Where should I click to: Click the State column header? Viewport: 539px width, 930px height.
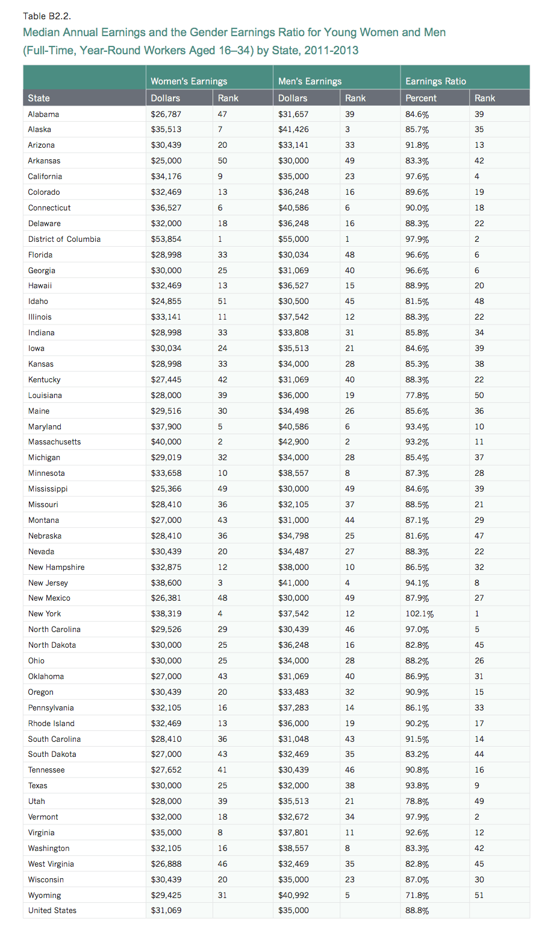39,98
